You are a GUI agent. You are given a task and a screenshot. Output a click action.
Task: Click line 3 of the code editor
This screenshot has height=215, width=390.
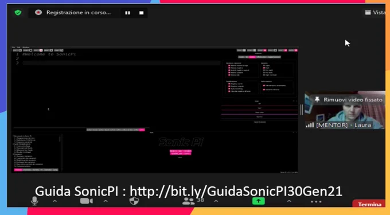point(122,63)
